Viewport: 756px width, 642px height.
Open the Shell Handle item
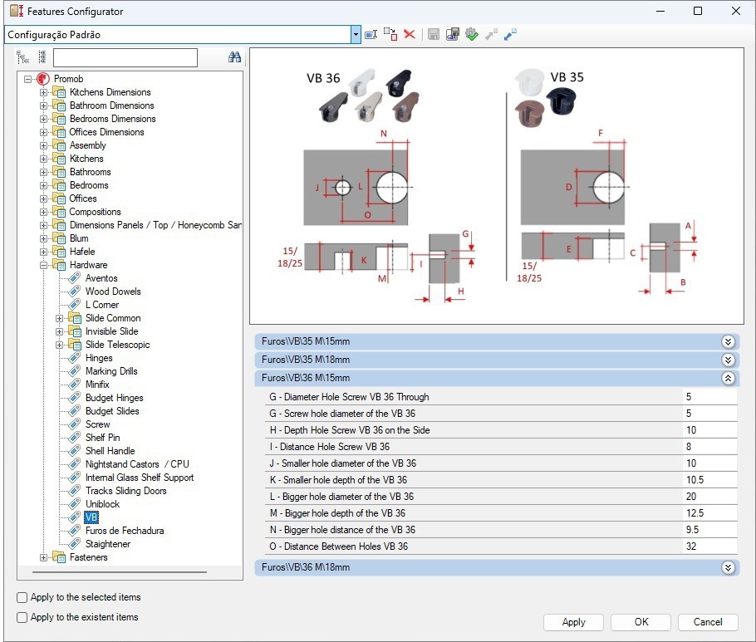tap(110, 451)
